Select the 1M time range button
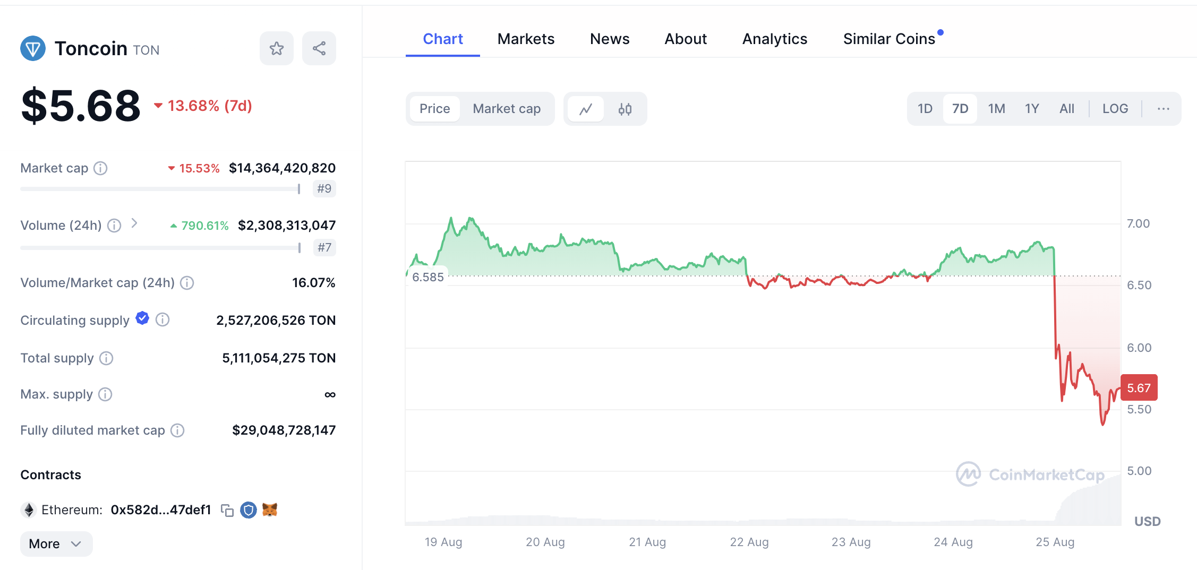This screenshot has height=570, width=1197. 996,109
